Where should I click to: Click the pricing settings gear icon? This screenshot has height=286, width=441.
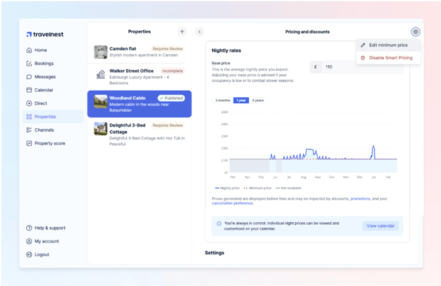click(415, 32)
